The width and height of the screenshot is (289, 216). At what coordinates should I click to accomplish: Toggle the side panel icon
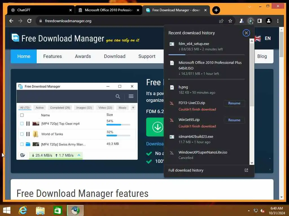click(x=260, y=21)
